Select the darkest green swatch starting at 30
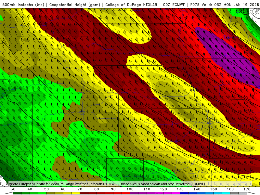Image resolution: width=260 pixels, height=195 pixels. click(x=17, y=193)
